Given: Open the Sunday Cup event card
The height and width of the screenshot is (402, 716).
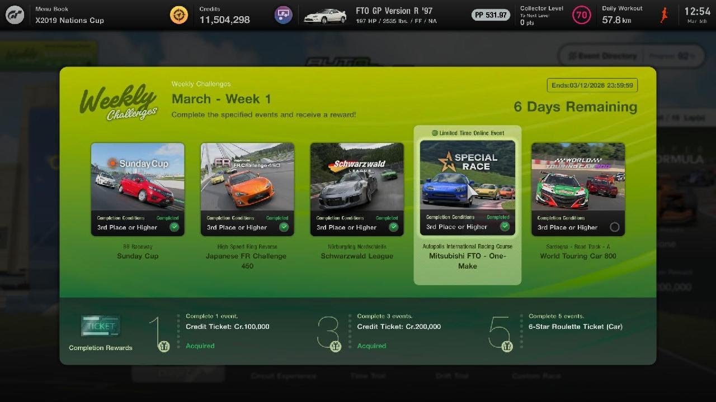Looking at the screenshot, I should [138, 189].
